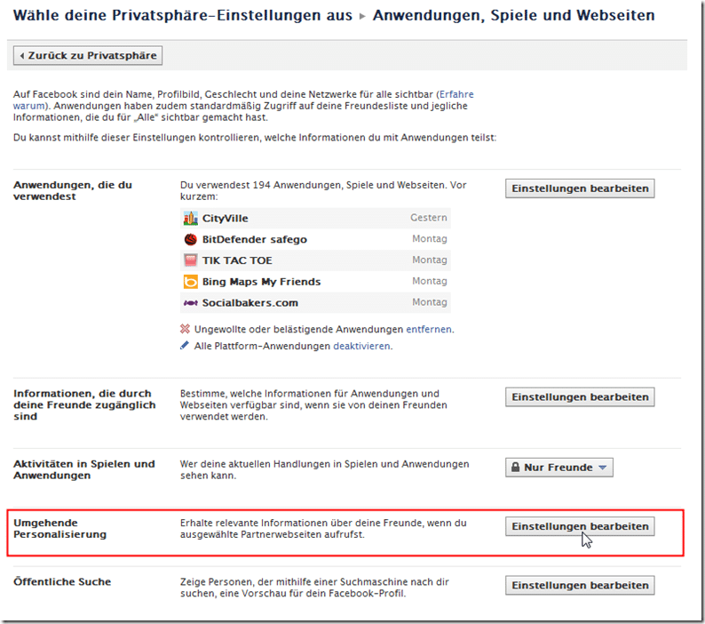Screen dimensions: 705x624
Task: Click the lock icon in Nur Freunde
Action: tap(515, 468)
